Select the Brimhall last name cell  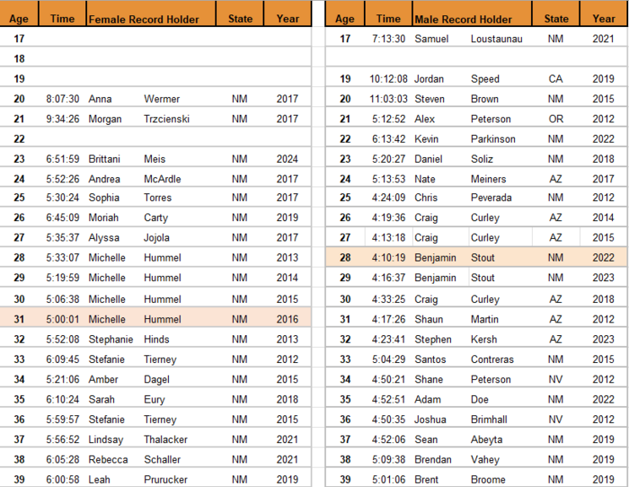click(x=489, y=419)
